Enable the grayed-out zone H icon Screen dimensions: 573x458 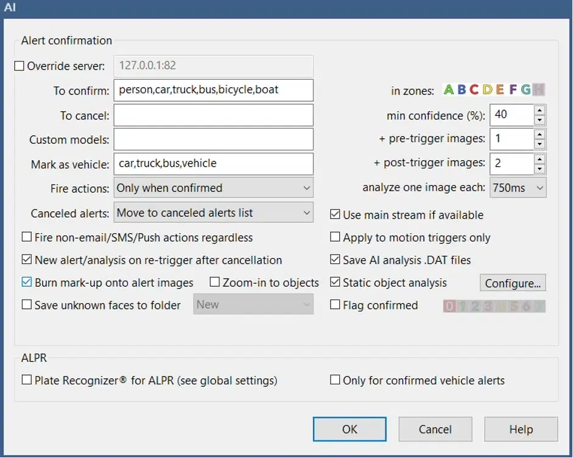click(538, 90)
